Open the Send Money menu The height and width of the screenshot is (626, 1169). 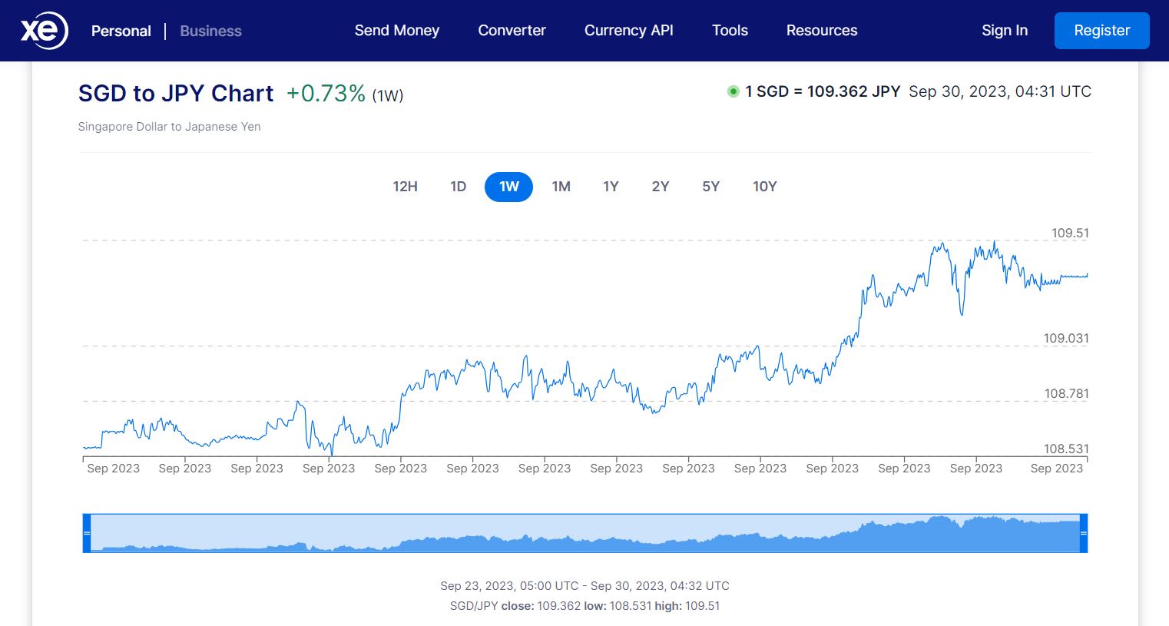pyautogui.click(x=396, y=31)
